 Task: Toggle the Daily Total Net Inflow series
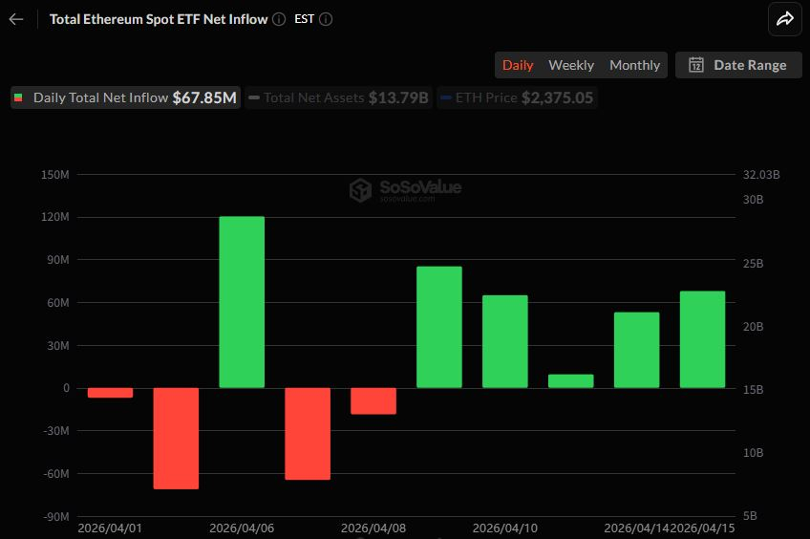[x=124, y=97]
